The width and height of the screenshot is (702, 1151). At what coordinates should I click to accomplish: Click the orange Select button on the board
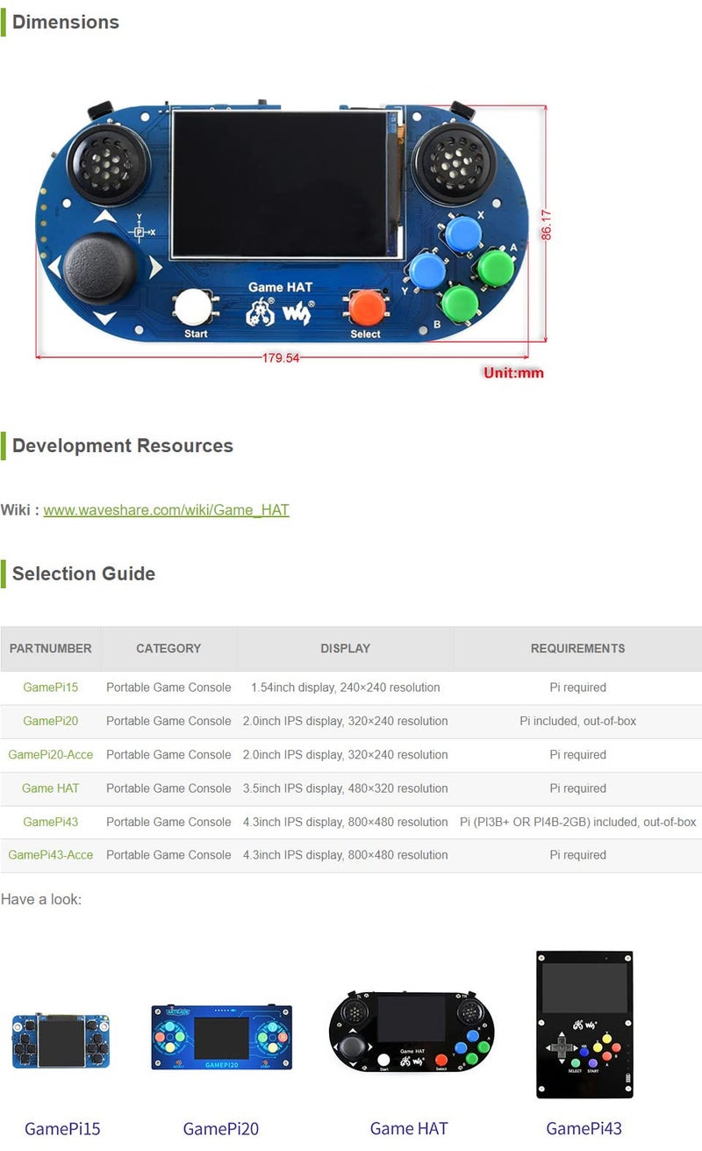(367, 307)
